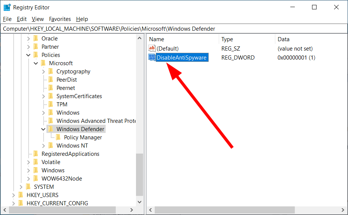
Task: Click the Peernet folder icon
Action: 51,88
